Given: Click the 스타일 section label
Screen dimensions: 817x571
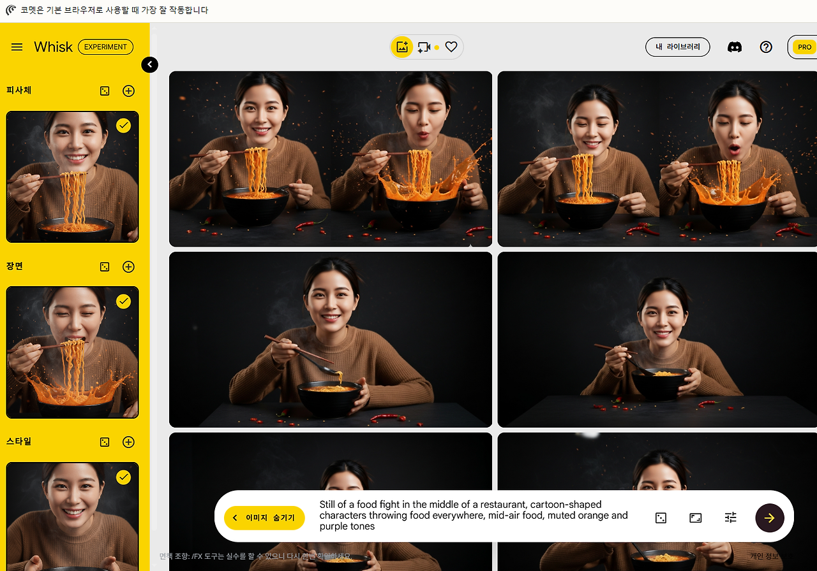Looking at the screenshot, I should tap(19, 442).
